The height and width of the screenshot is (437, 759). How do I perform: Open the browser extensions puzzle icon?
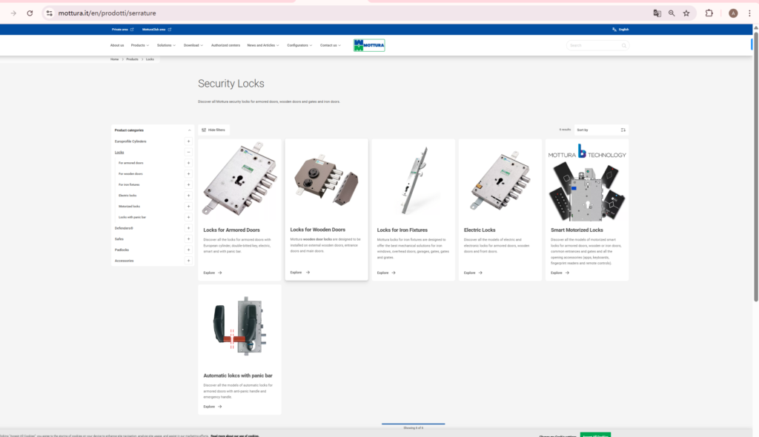tap(709, 13)
